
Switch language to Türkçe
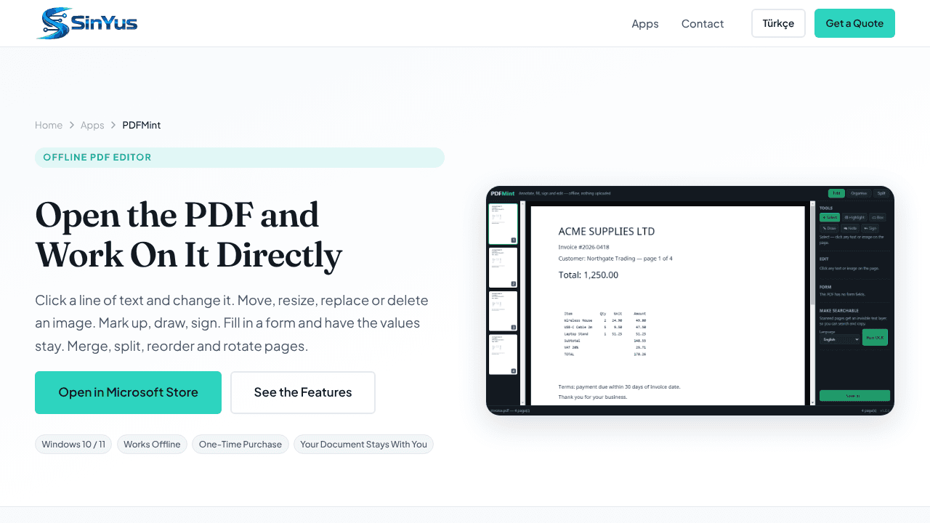pos(778,23)
